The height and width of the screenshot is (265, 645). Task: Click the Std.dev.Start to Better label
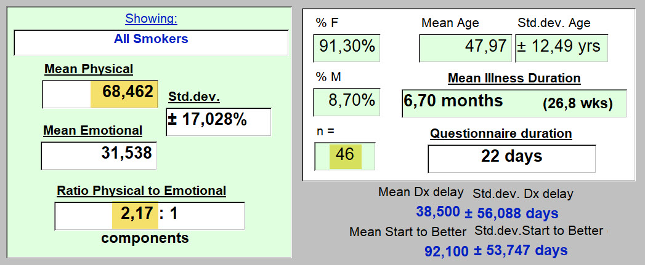[538, 231]
